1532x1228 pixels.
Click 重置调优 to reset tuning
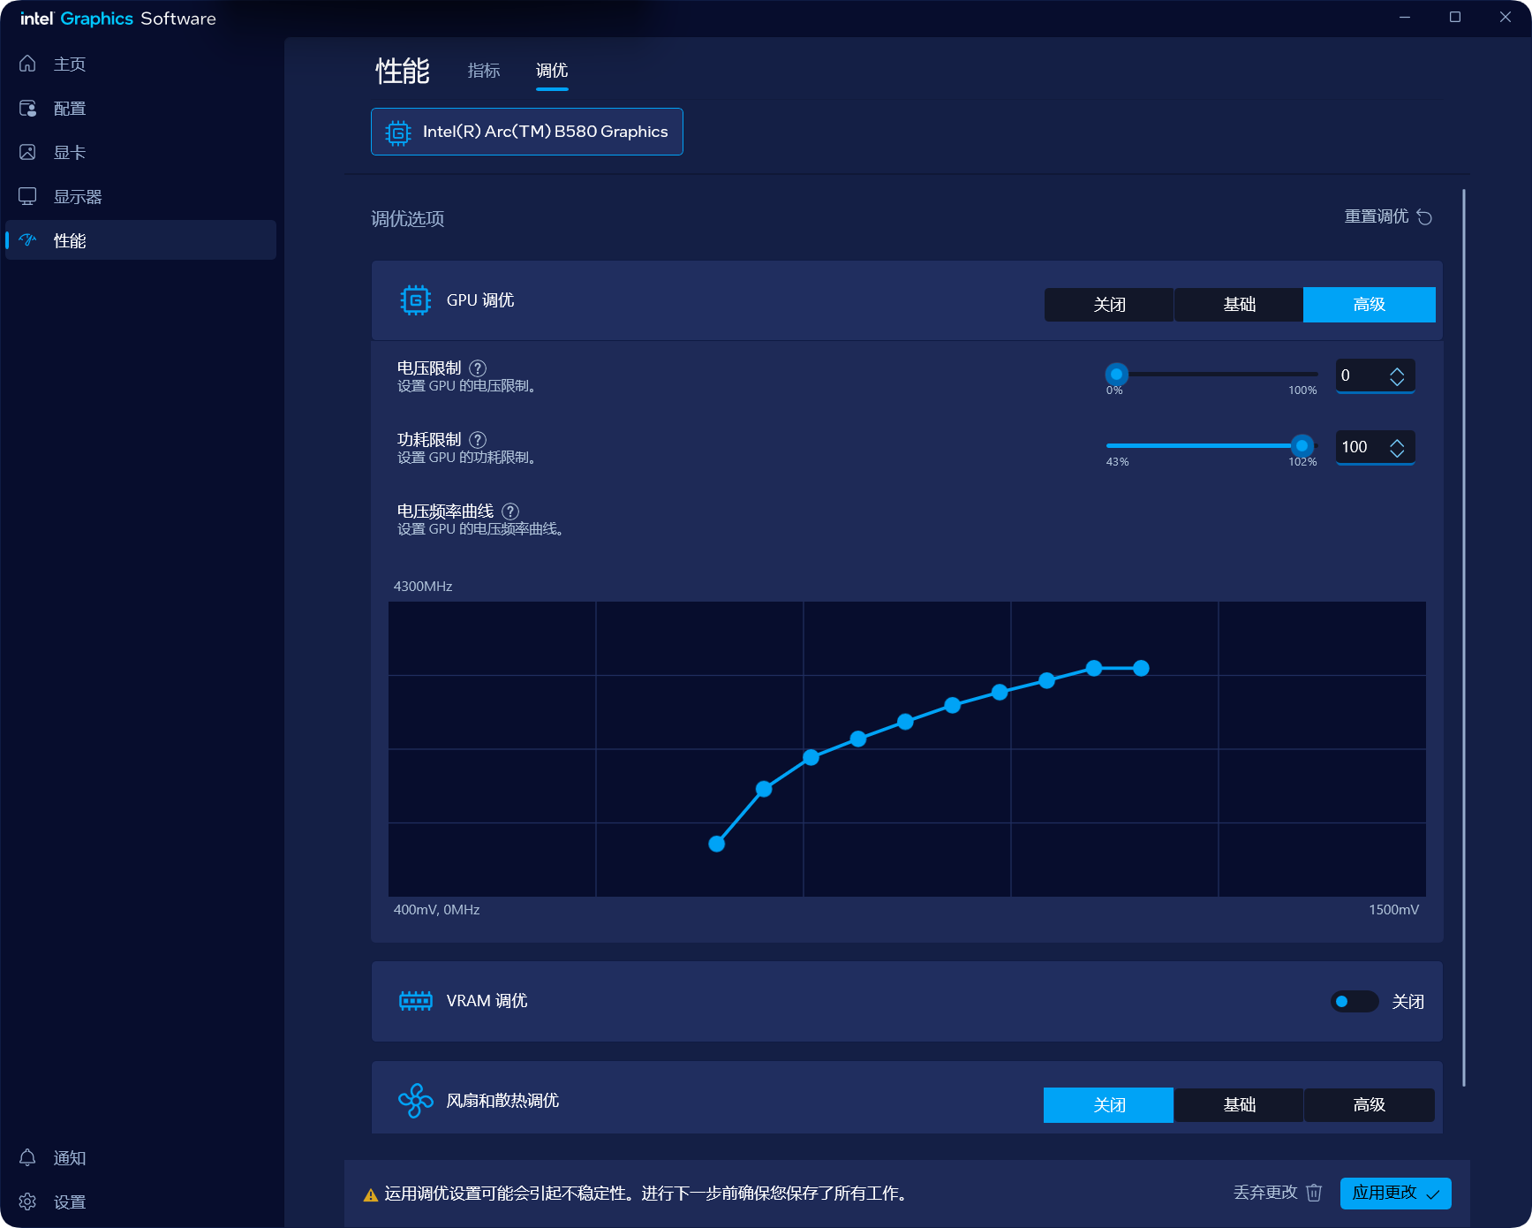1388,216
